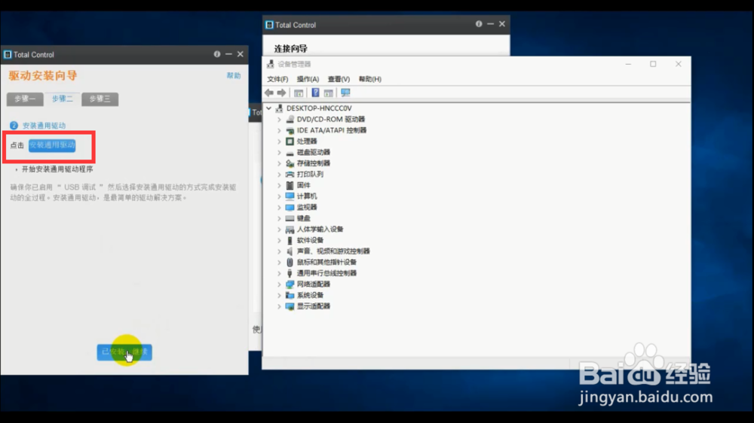Select the universal serial bus controllers icon

290,273
